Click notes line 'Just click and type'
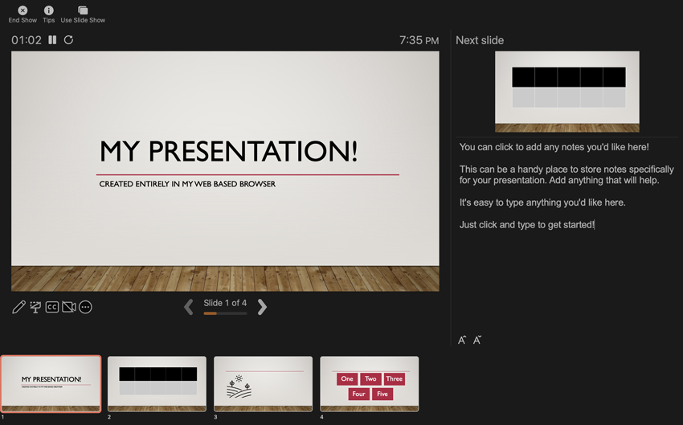 526,225
